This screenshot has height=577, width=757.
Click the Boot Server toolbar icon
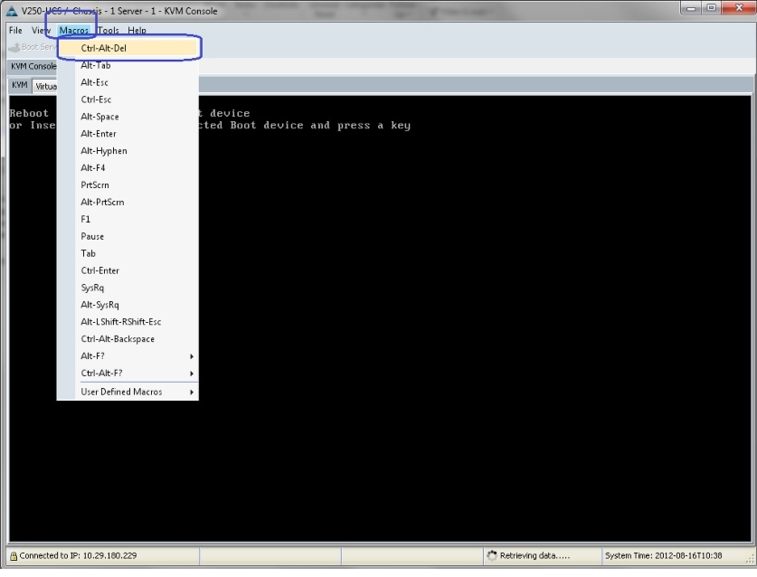click(x=14, y=47)
